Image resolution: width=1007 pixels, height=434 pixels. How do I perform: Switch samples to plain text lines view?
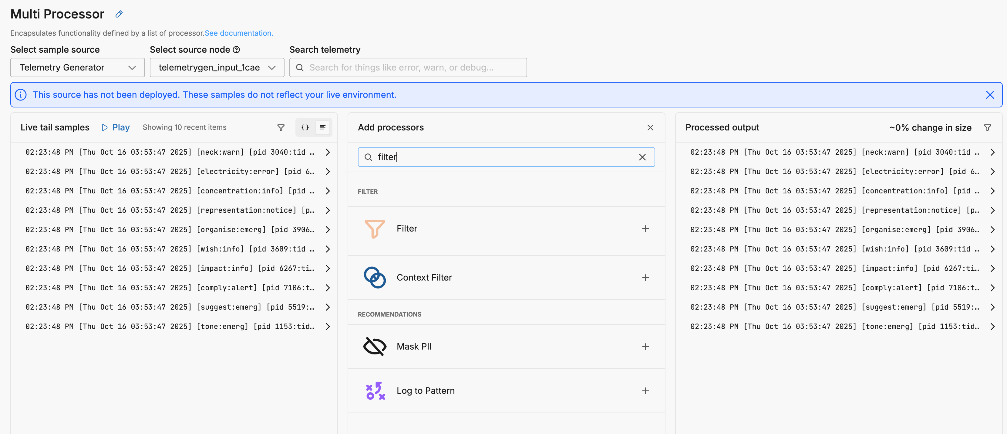322,127
